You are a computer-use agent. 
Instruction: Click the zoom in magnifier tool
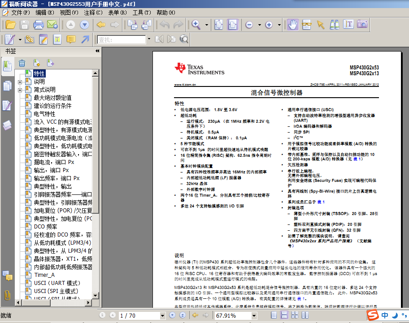coord(196,25)
